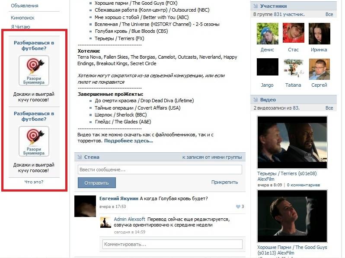The width and height of the screenshot is (345, 258).
Task: Click Терьеры / Terriers (FX) list item
Action: pyautogui.click(x=119, y=38)
